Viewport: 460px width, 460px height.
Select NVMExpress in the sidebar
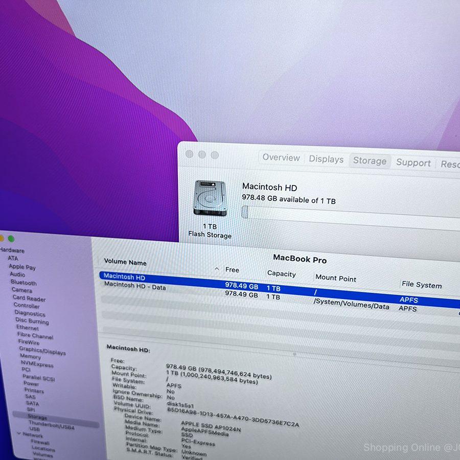[x=37, y=364]
